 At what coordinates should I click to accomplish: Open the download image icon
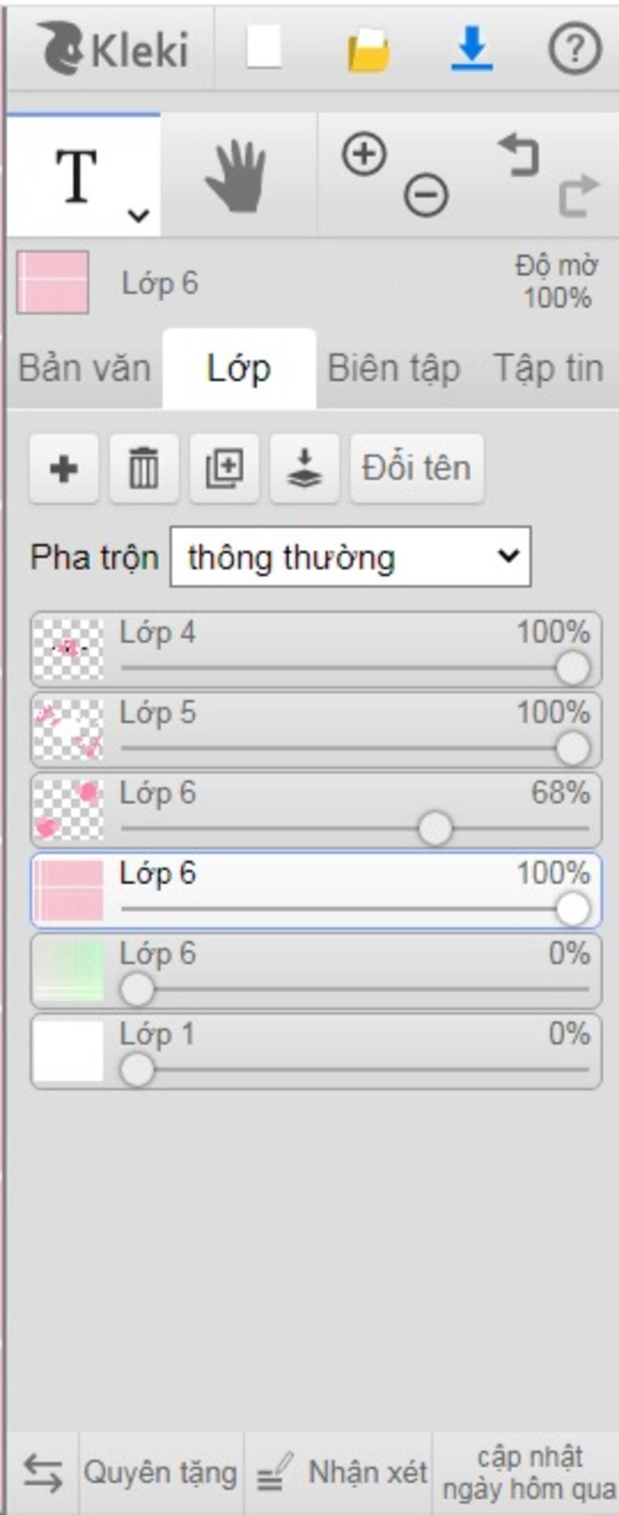tap(472, 48)
